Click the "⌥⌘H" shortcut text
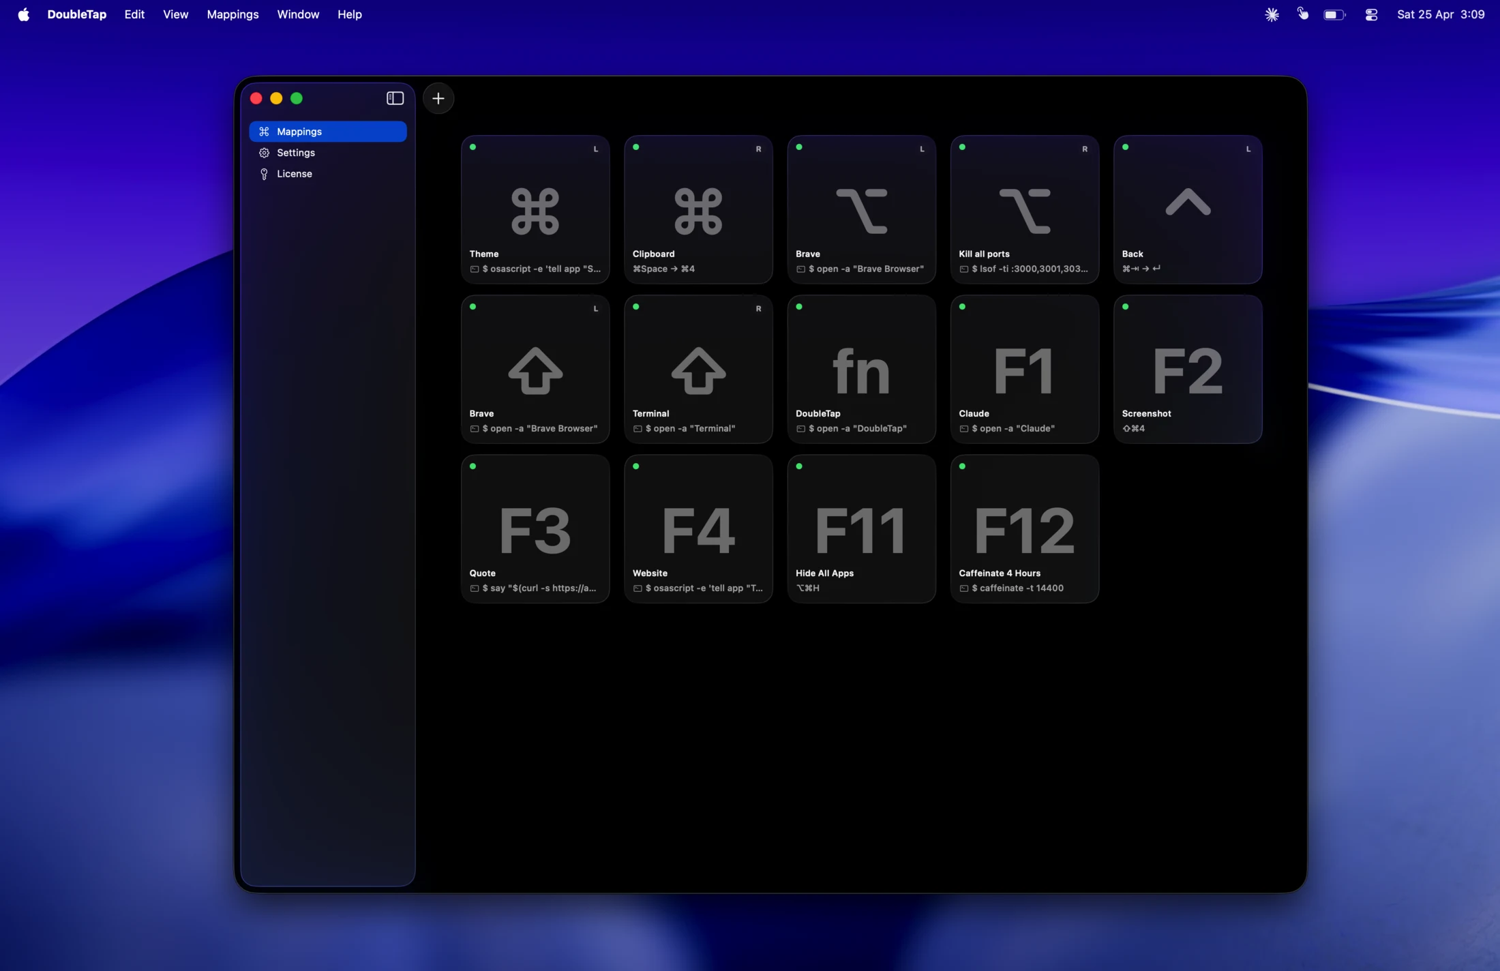 point(807,588)
